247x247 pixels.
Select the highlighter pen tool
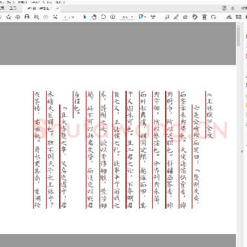pyautogui.click(x=176, y=17)
